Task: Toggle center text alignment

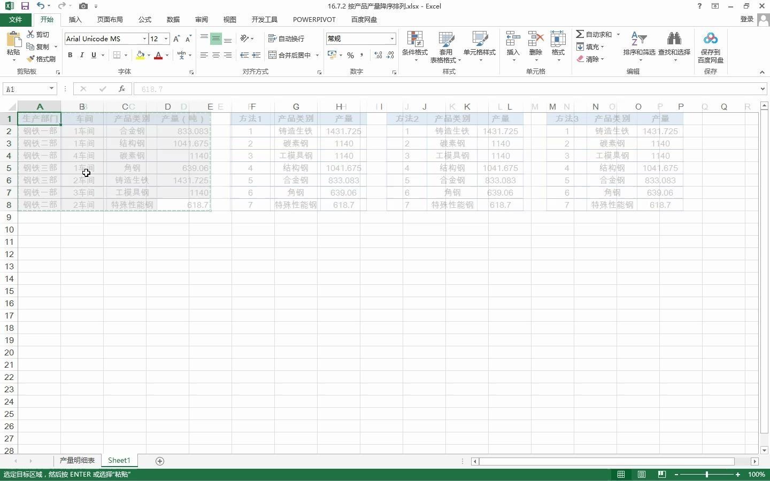Action: [216, 55]
